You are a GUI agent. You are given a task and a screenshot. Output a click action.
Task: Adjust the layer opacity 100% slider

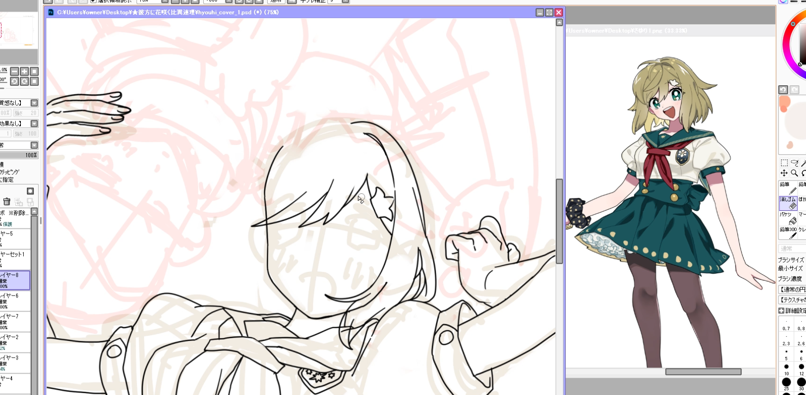[x=19, y=155]
